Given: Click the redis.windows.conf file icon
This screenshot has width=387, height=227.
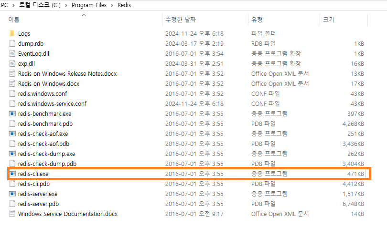Looking at the screenshot, I should [12, 93].
